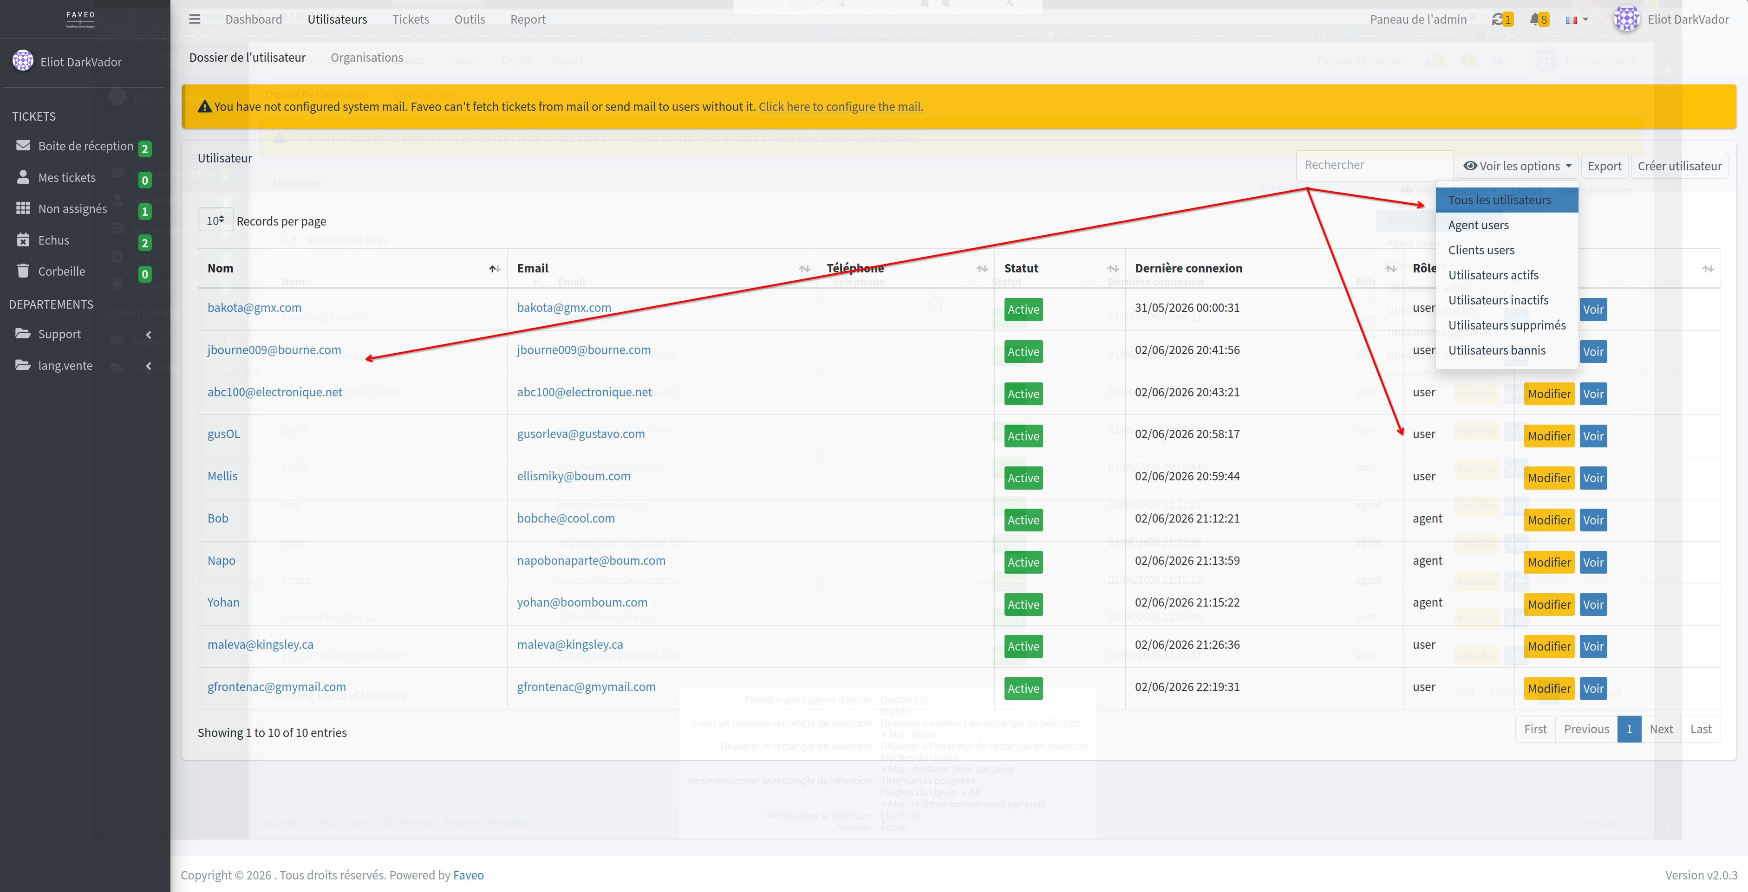Open the Voir les options dropdown
Image resolution: width=1748 pixels, height=892 pixels.
[x=1517, y=166]
